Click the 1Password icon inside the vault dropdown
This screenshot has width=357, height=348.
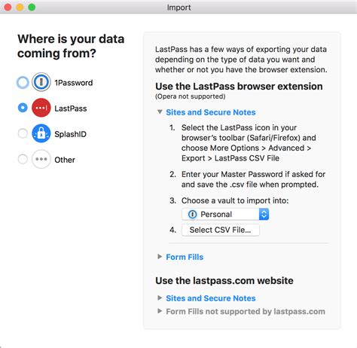[192, 214]
